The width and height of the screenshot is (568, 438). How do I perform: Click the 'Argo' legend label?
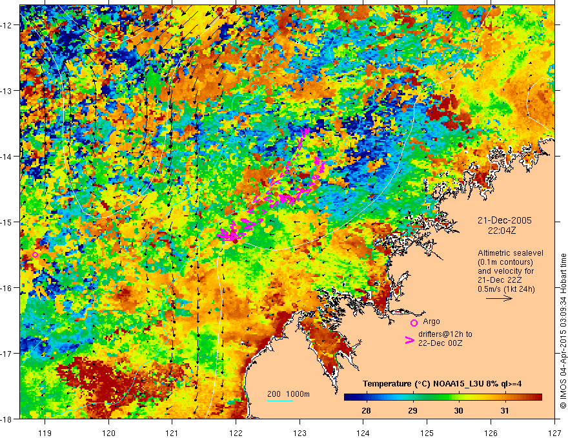click(431, 321)
